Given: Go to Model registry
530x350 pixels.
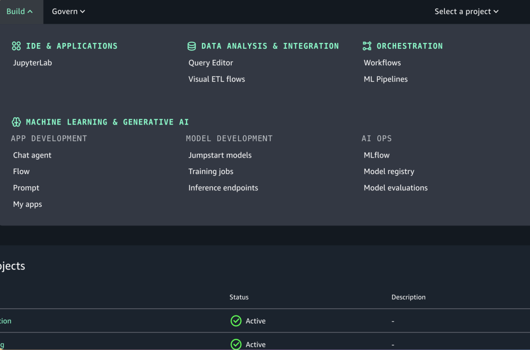Looking at the screenshot, I should point(389,171).
